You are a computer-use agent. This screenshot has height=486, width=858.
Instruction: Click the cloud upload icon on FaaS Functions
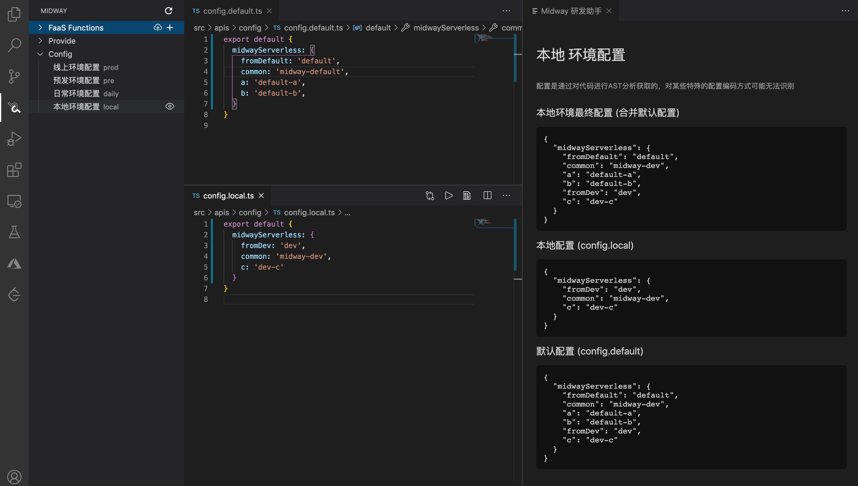[x=158, y=27]
